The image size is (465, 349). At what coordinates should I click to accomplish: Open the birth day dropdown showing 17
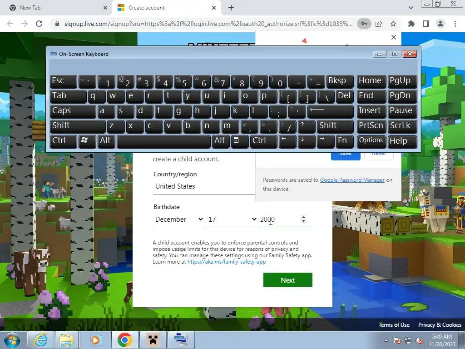pos(232,219)
